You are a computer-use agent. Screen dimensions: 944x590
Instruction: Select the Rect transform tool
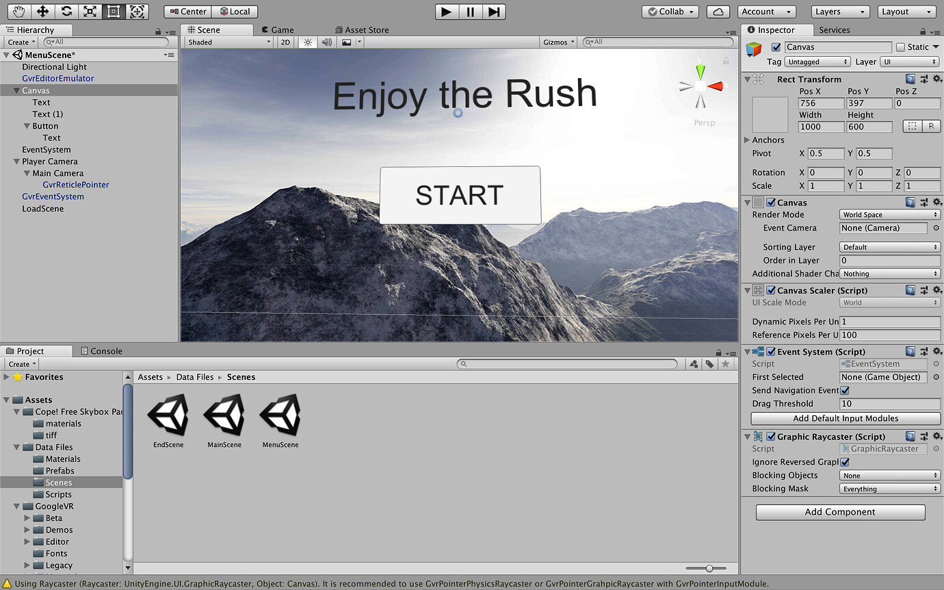tap(114, 12)
